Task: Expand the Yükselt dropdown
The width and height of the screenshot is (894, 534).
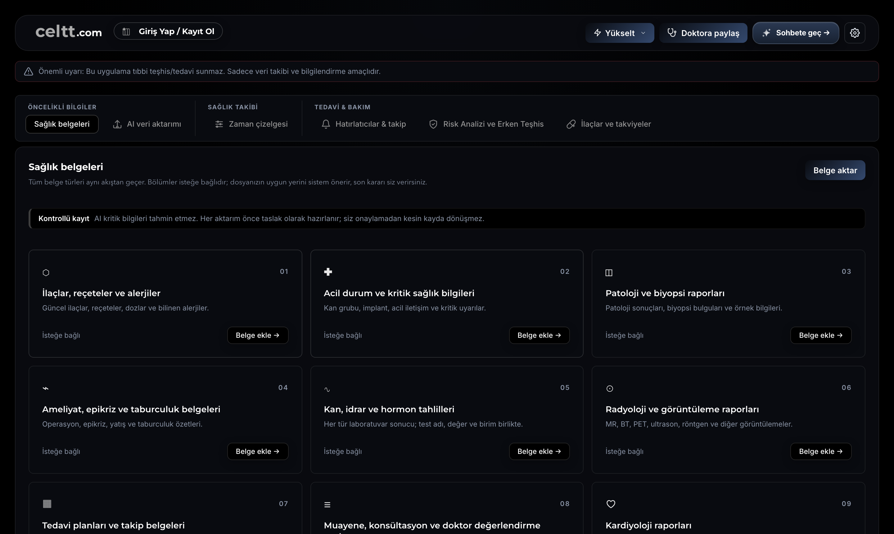Action: 620,33
